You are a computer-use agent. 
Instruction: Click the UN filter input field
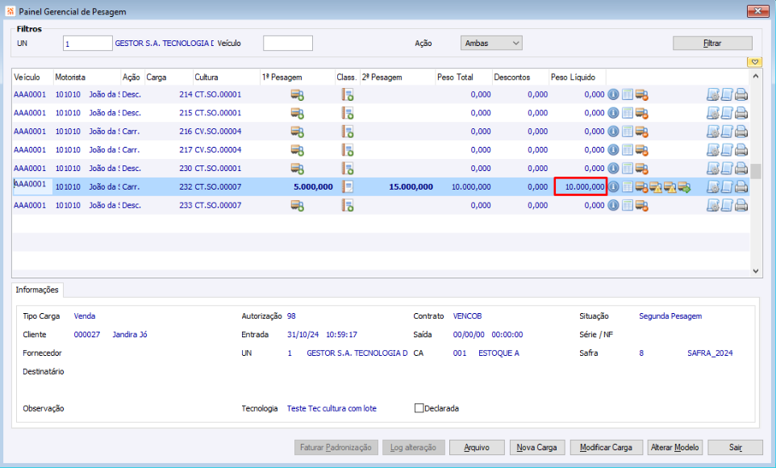point(87,43)
